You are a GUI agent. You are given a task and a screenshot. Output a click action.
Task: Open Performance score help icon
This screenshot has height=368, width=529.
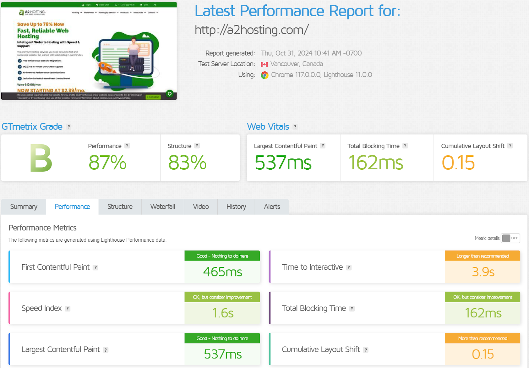[127, 145]
